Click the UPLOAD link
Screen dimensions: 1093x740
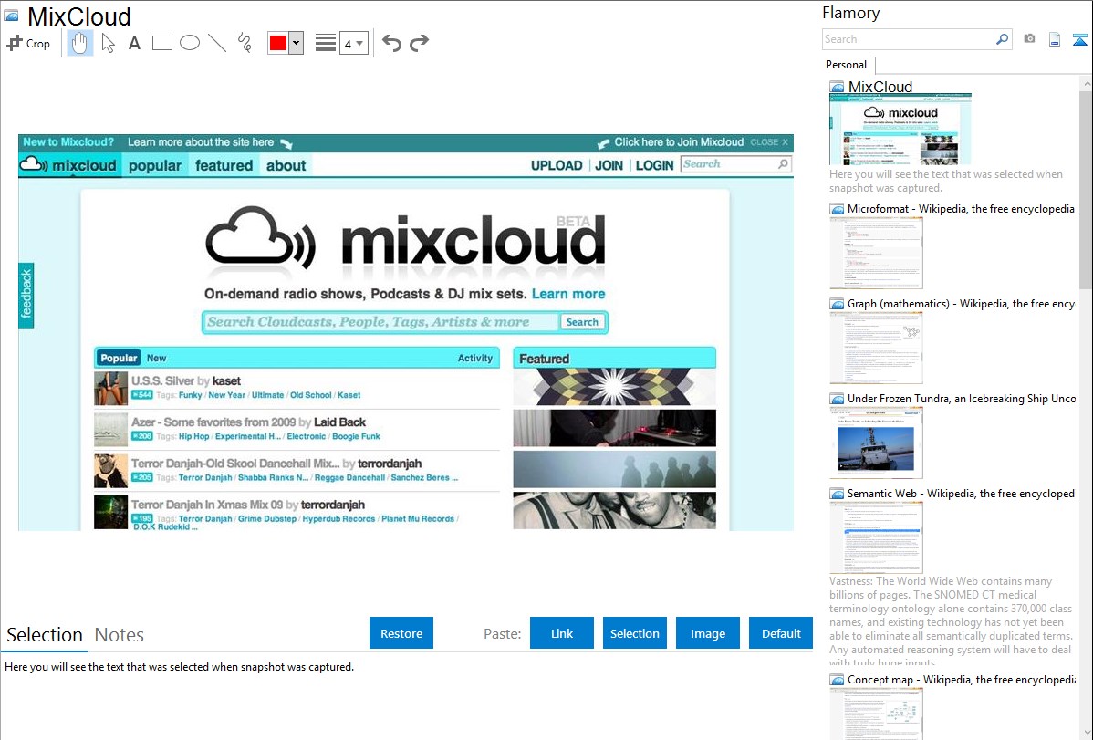click(557, 166)
